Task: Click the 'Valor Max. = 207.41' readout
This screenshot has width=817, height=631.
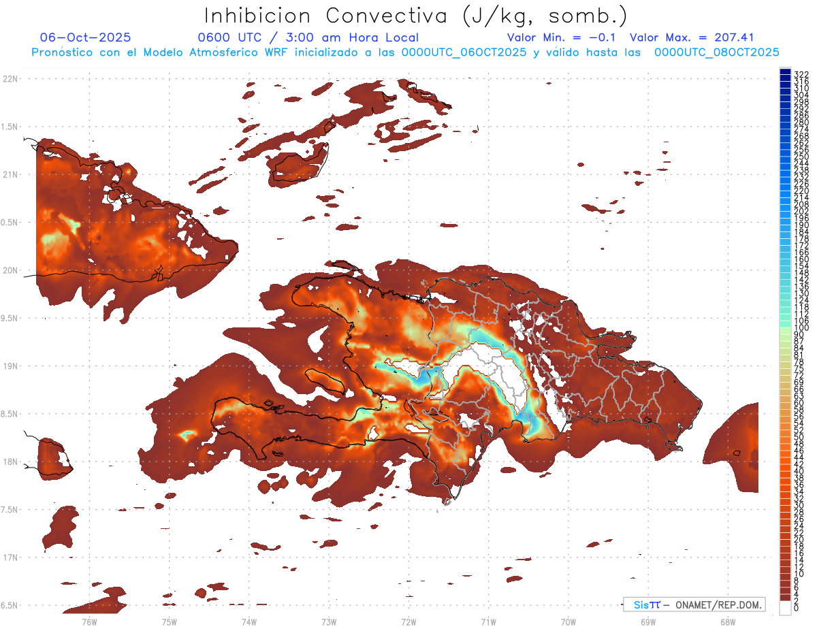Action: click(691, 37)
